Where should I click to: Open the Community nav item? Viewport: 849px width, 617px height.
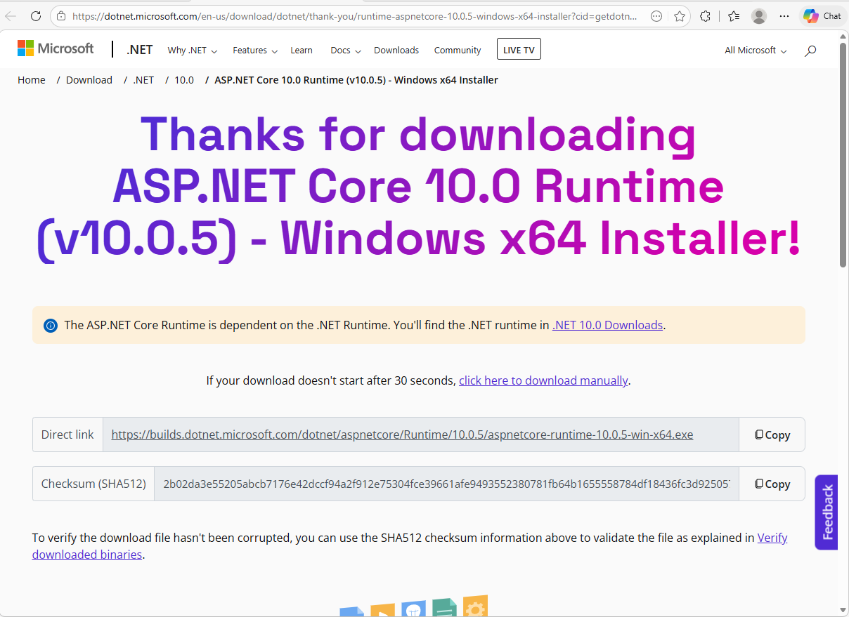click(x=458, y=50)
